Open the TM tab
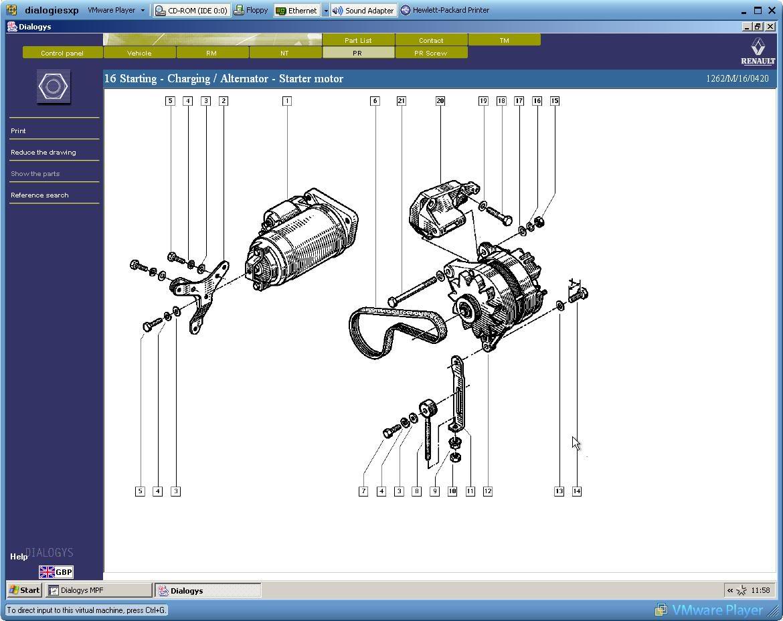Viewport: 783px width, 621px height. pos(505,40)
